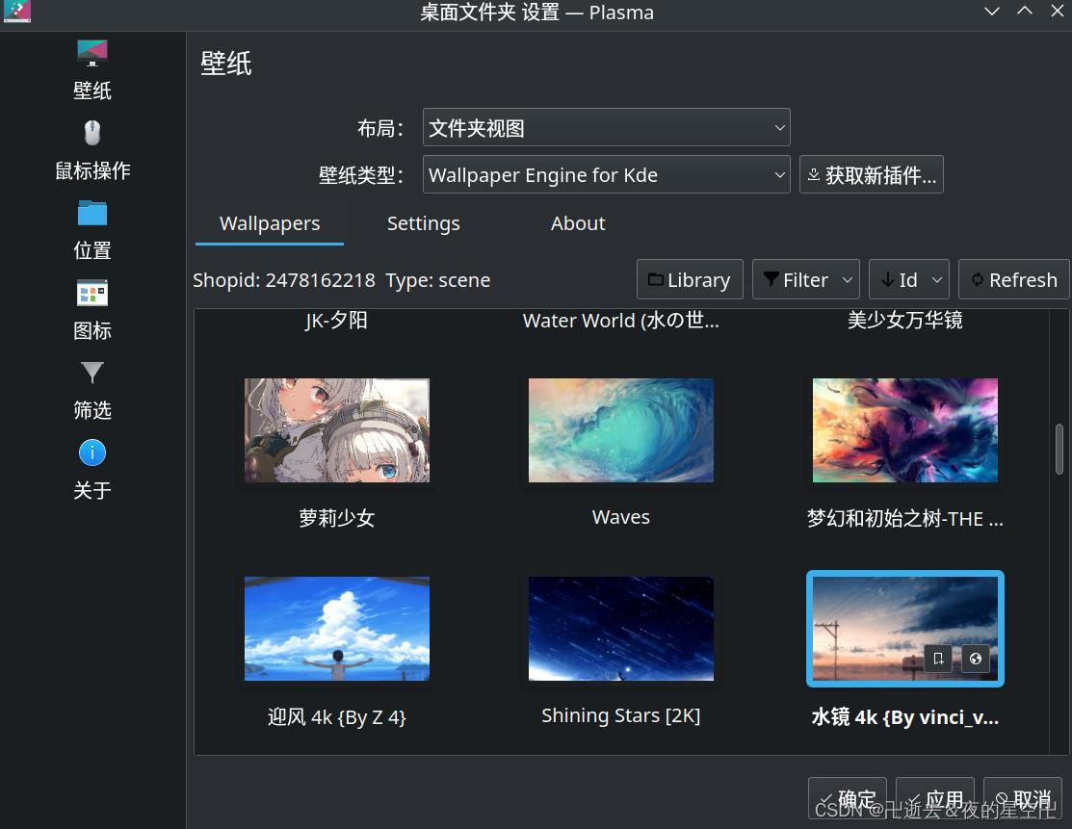The width and height of the screenshot is (1072, 829).
Task: Apply changes with the 应用 button
Action: [935, 799]
